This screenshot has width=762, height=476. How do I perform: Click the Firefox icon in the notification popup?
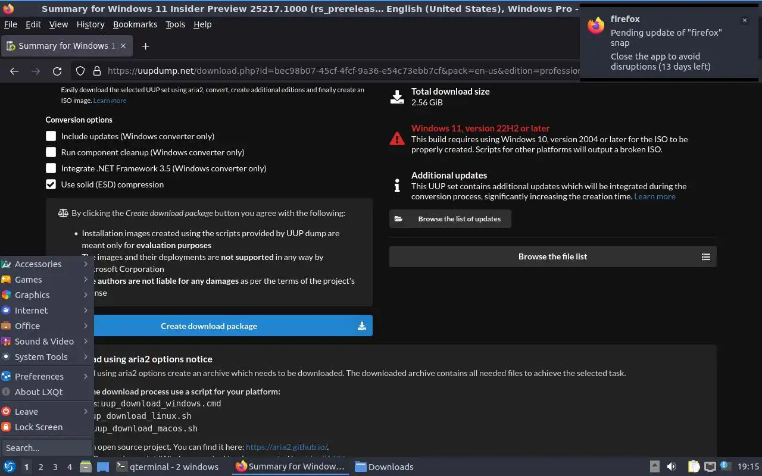tap(596, 26)
